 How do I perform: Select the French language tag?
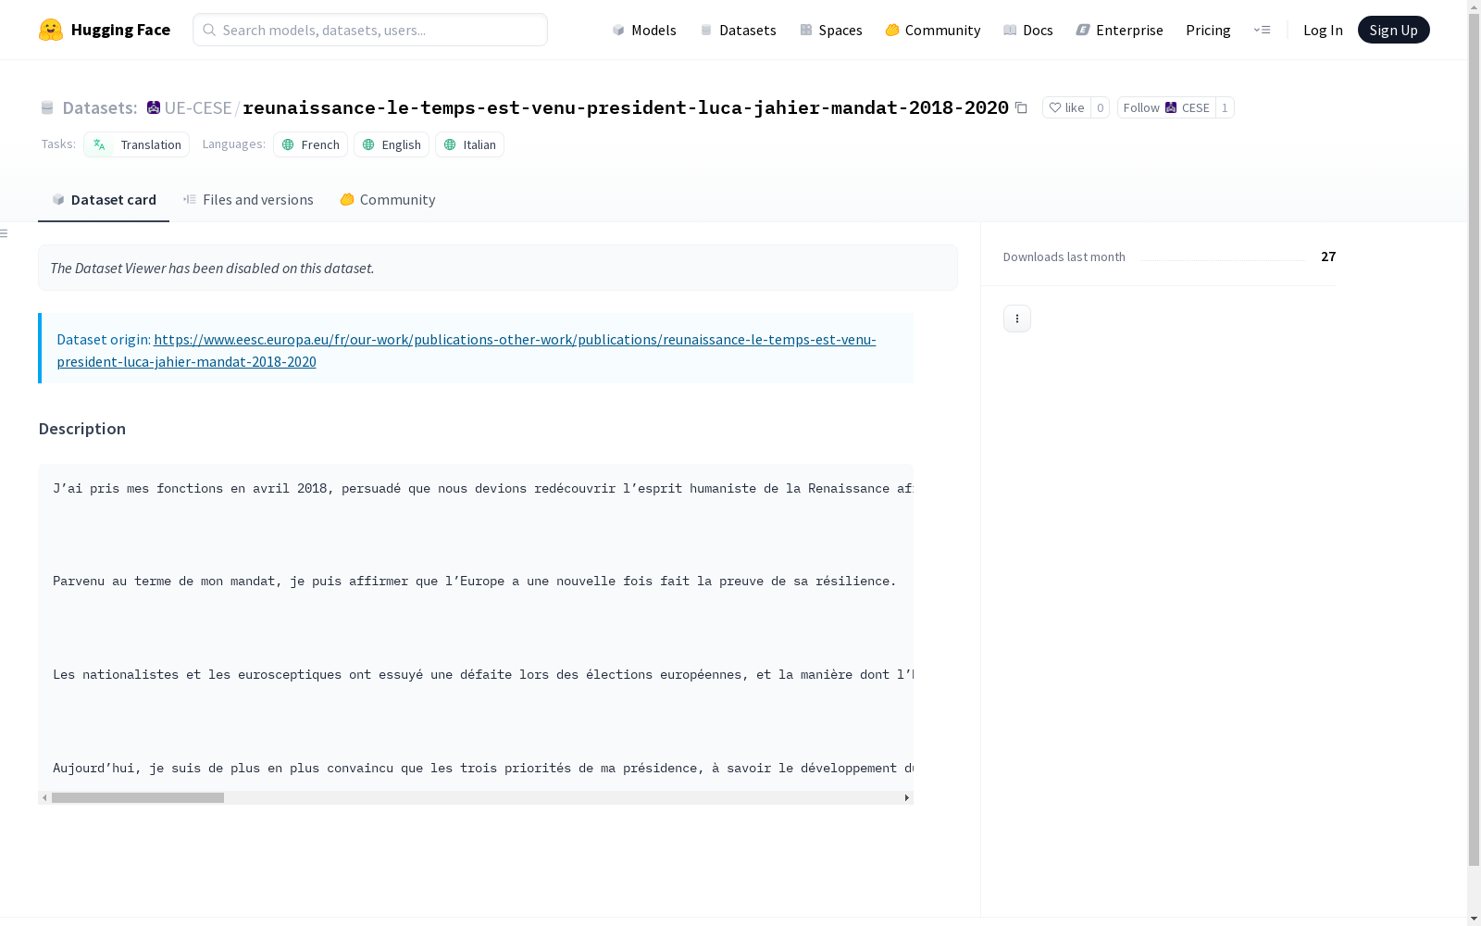(x=310, y=144)
